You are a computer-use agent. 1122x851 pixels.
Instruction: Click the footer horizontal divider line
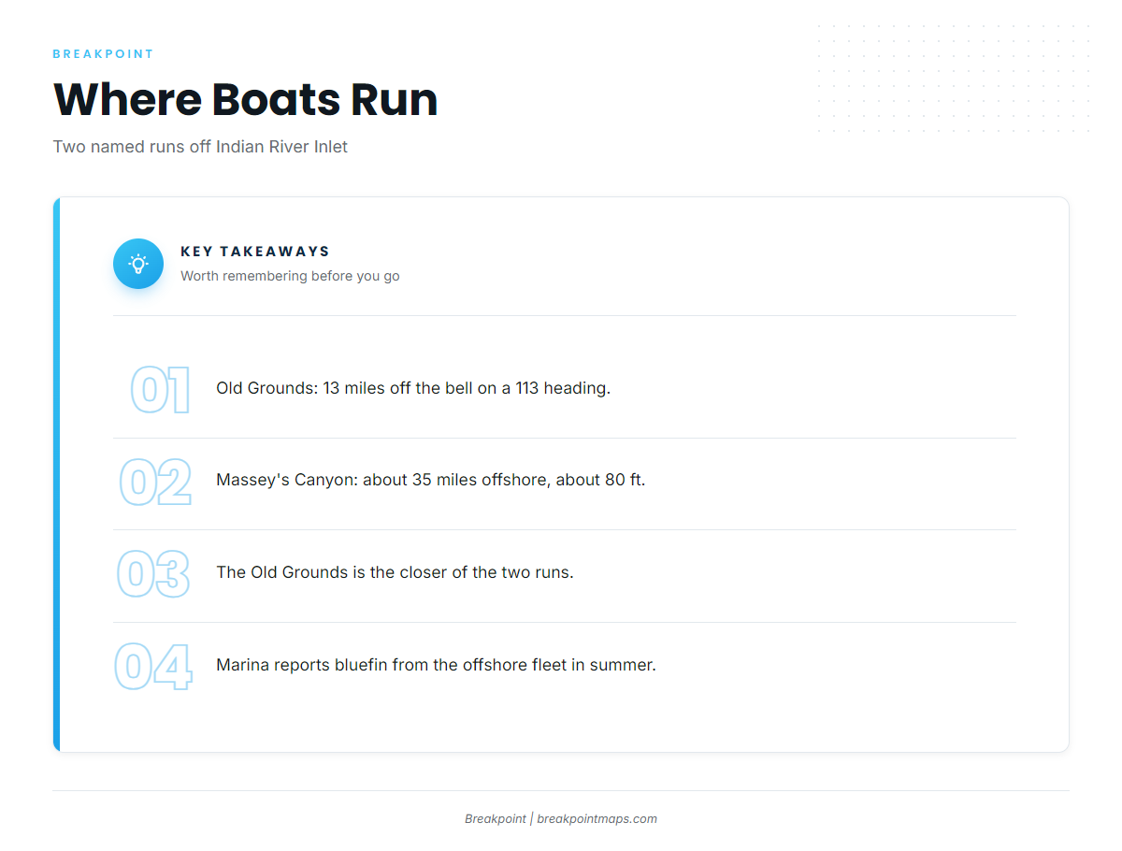[x=561, y=791]
